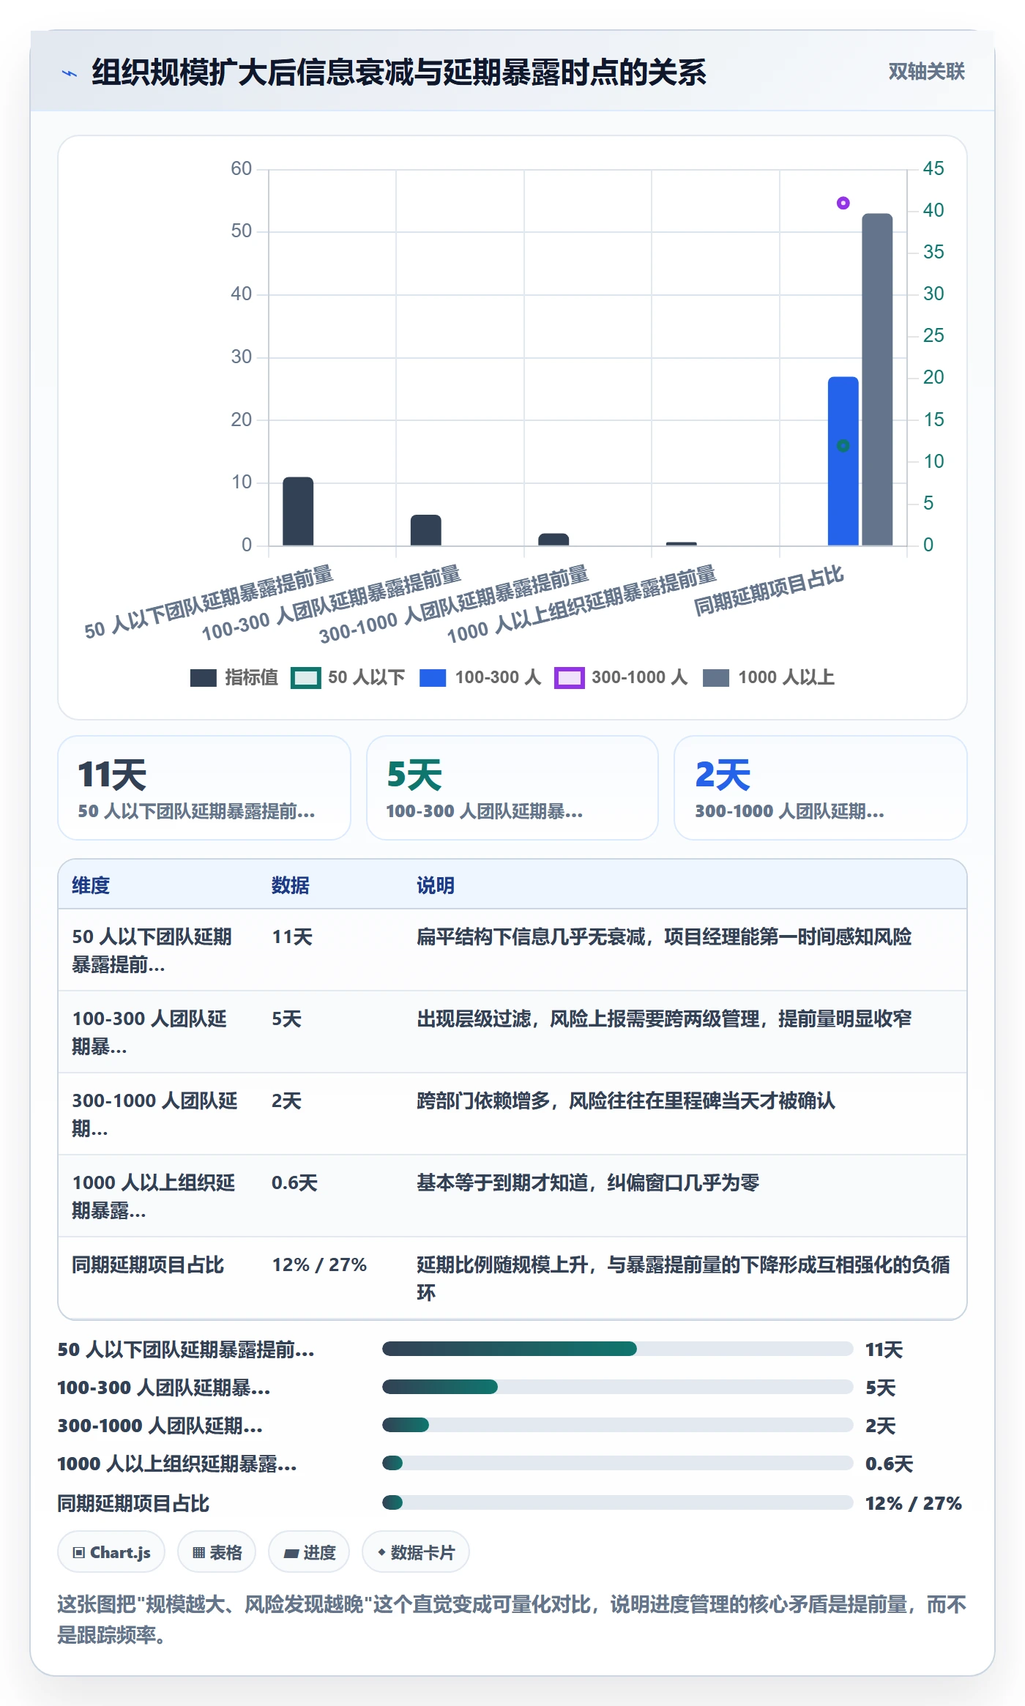Open the 2天 data card

tap(821, 788)
